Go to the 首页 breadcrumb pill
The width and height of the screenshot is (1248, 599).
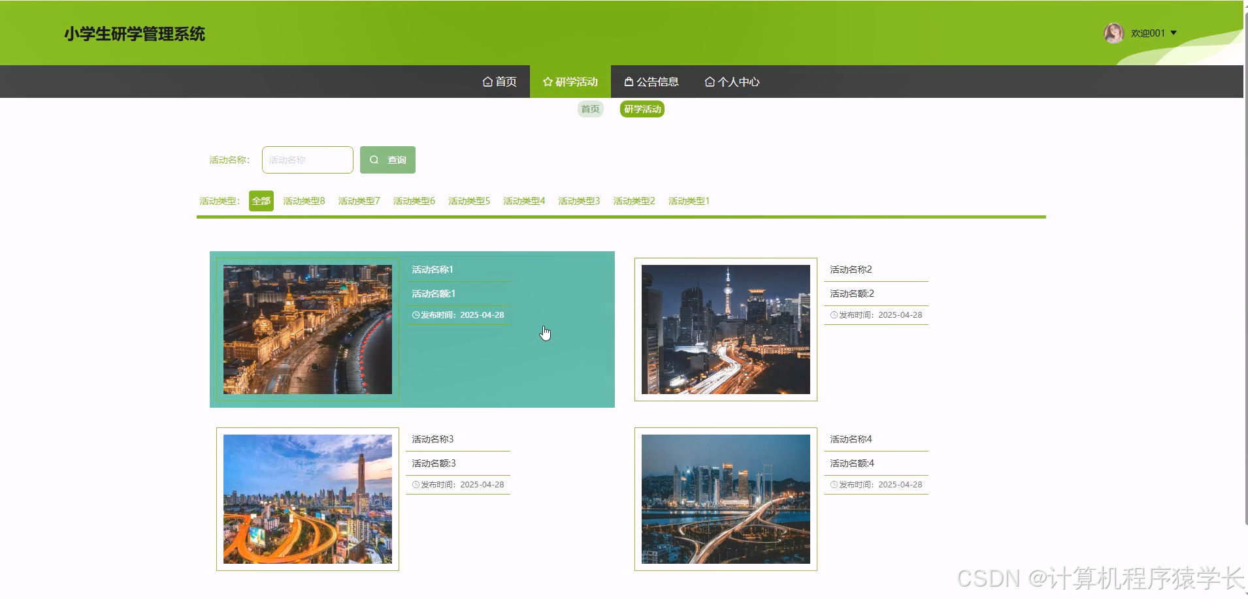(591, 109)
